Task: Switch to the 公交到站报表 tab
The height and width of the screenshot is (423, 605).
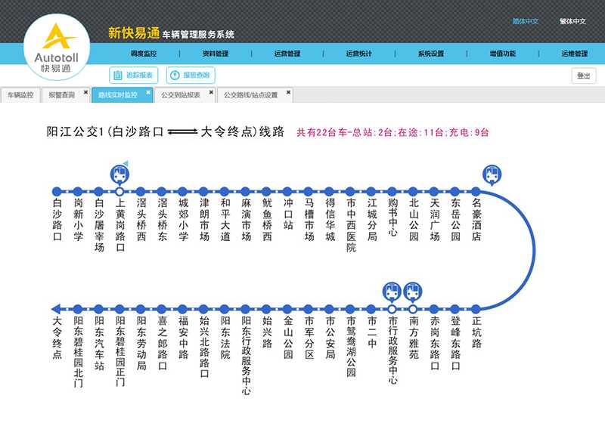Action: click(180, 96)
